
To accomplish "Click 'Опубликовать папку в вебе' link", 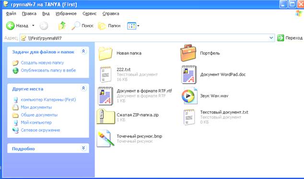I will coord(48,70).
